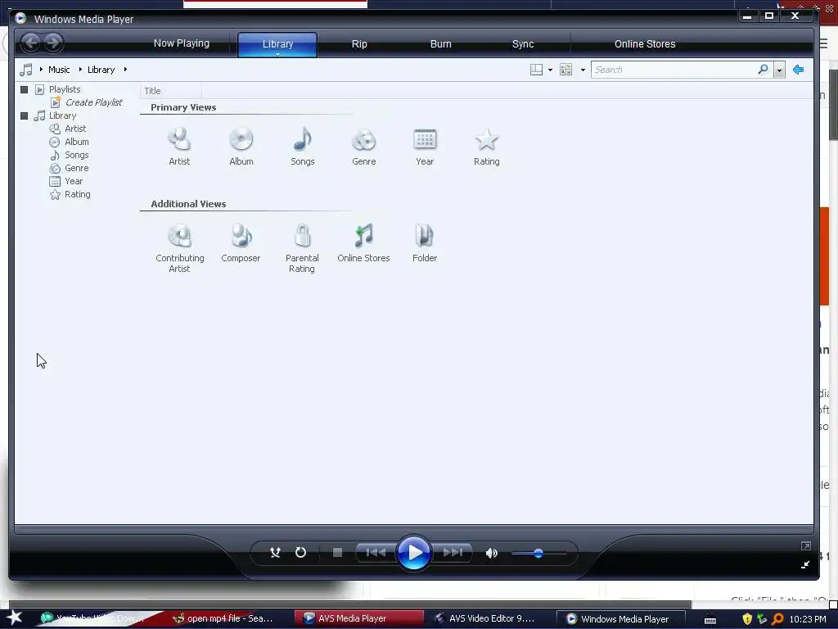
Task: Click the star Start button on taskbar
Action: 14,618
